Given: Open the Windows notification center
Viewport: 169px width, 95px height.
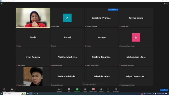Looking at the screenshot, I should pyautogui.click(x=166, y=94).
